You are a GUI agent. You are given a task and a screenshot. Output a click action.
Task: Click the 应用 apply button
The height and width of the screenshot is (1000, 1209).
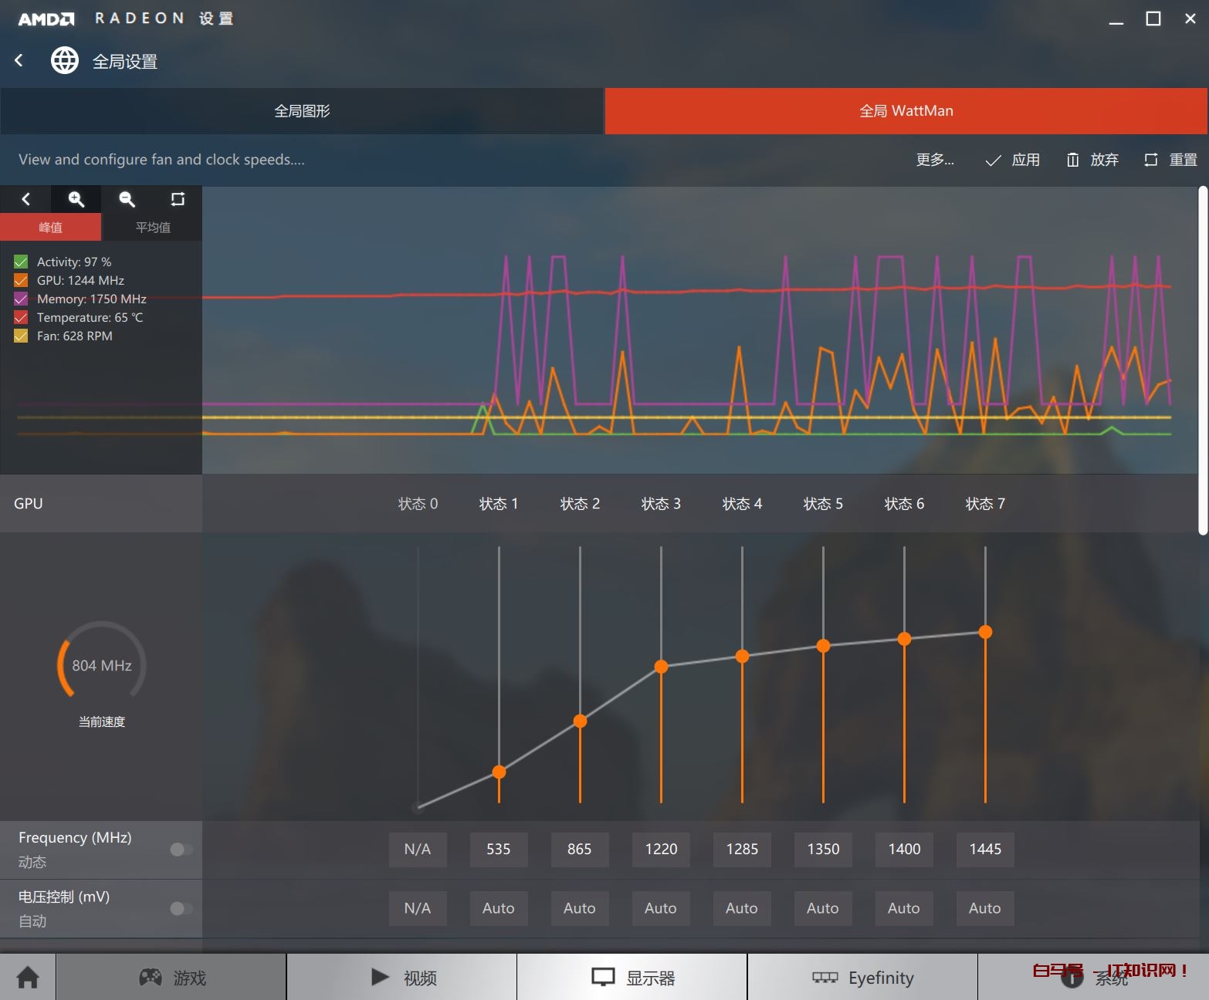(x=1013, y=160)
